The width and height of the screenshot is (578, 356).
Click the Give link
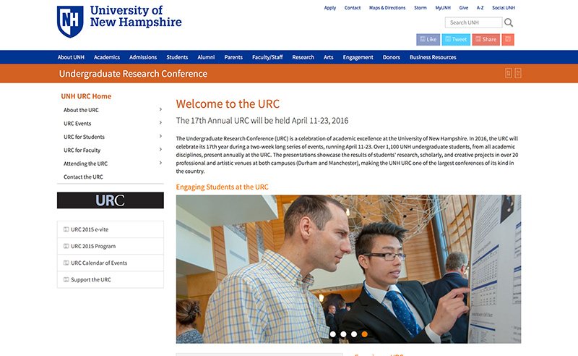(464, 8)
